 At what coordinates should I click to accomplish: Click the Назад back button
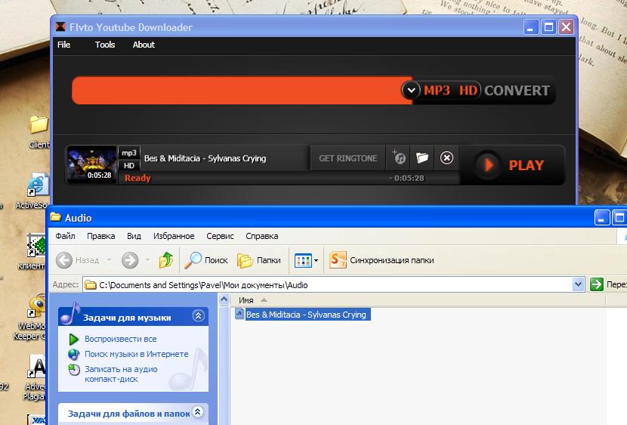pyautogui.click(x=78, y=260)
